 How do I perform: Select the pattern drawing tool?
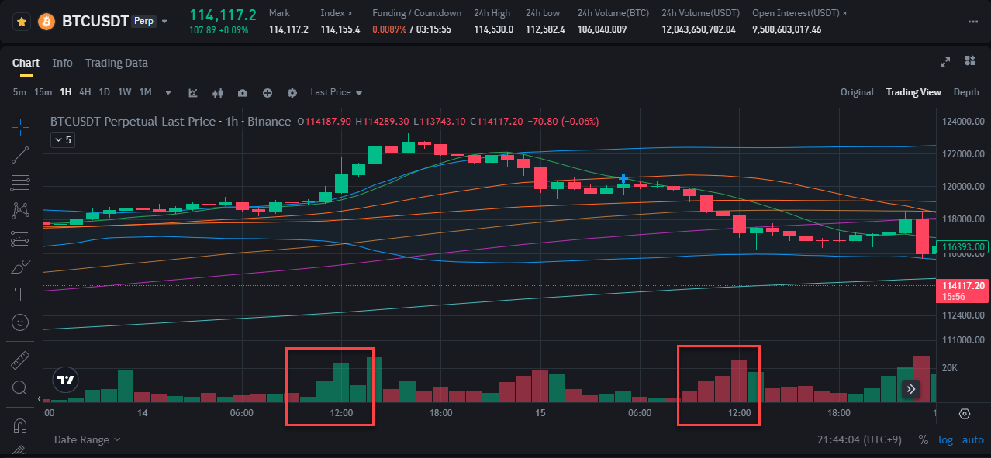click(x=21, y=210)
